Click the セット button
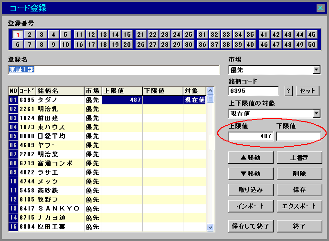Screen dimensions: 329x241 click(x=308, y=91)
